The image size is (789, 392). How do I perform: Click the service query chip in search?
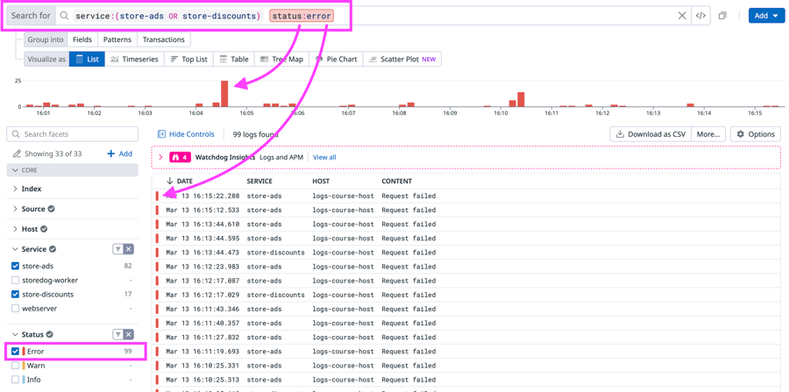click(168, 16)
